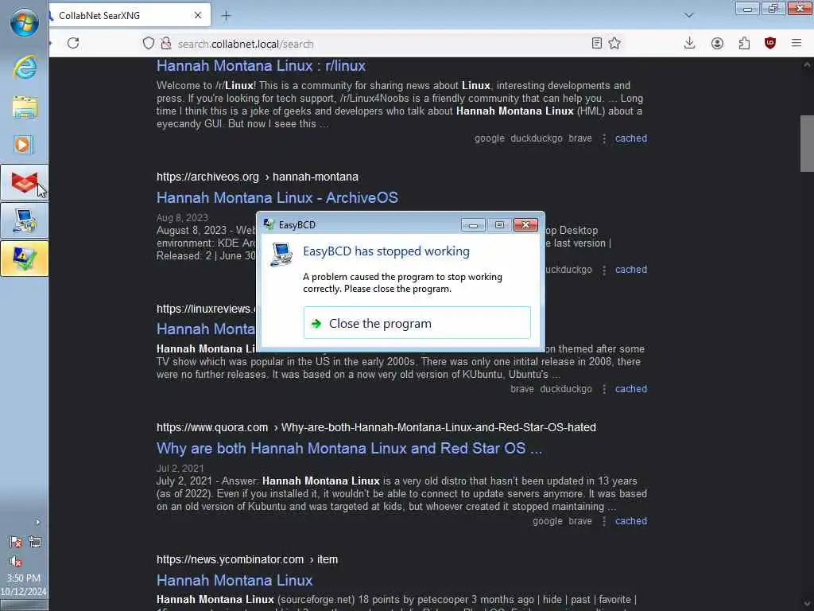Click the EasyBCD dialog's green arrow icon
This screenshot has height=611, width=814.
tap(316, 324)
